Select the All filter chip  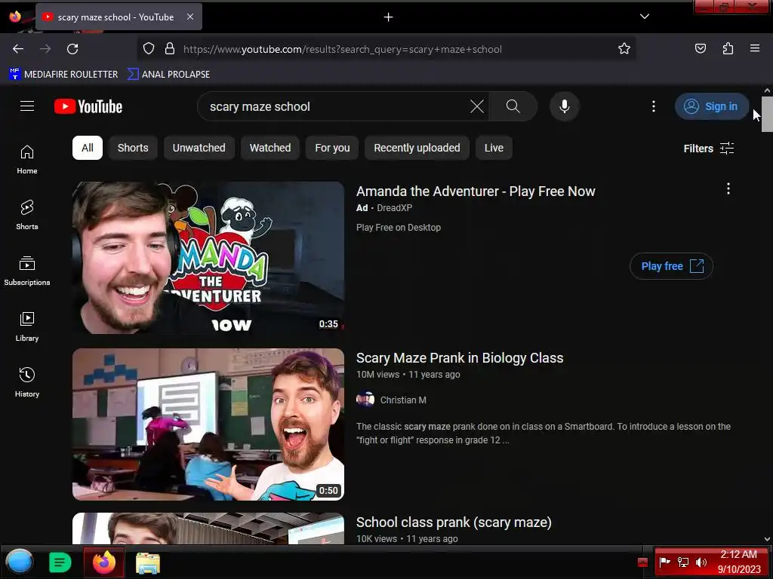[x=88, y=148]
